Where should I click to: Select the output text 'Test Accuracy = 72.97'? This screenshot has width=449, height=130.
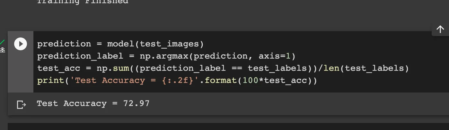[93, 103]
